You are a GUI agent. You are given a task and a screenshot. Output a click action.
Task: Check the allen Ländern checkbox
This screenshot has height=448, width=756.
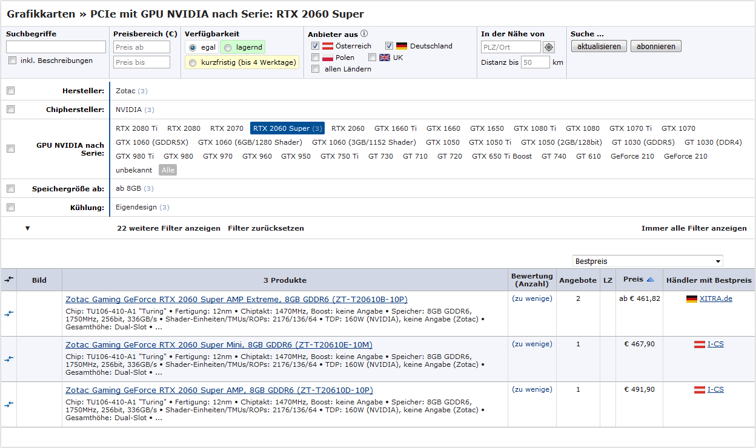pos(315,69)
